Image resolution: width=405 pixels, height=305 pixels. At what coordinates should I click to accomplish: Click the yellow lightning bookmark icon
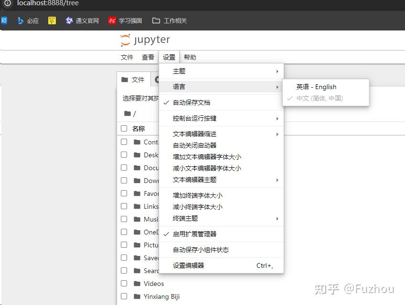point(52,20)
